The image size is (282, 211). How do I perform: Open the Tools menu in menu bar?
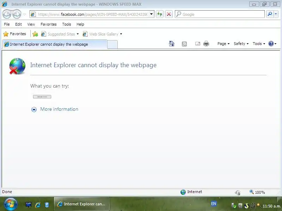67,24
